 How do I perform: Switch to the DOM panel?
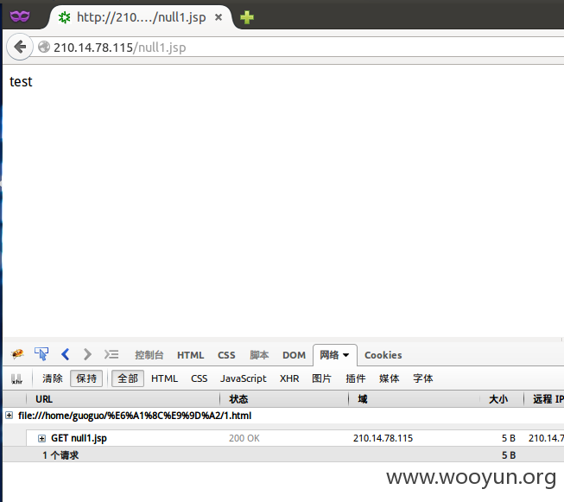click(x=294, y=355)
